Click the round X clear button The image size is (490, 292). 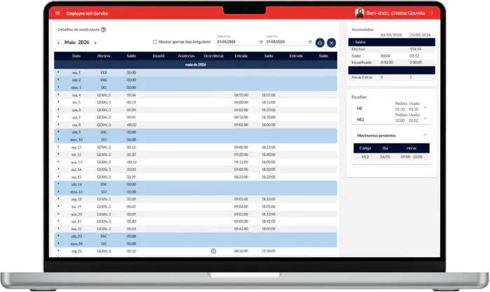click(332, 43)
